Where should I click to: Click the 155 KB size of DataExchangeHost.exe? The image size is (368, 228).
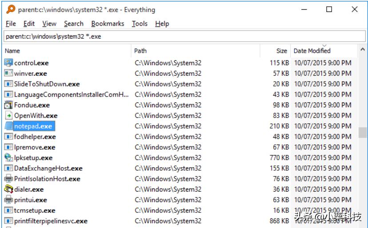click(279, 168)
